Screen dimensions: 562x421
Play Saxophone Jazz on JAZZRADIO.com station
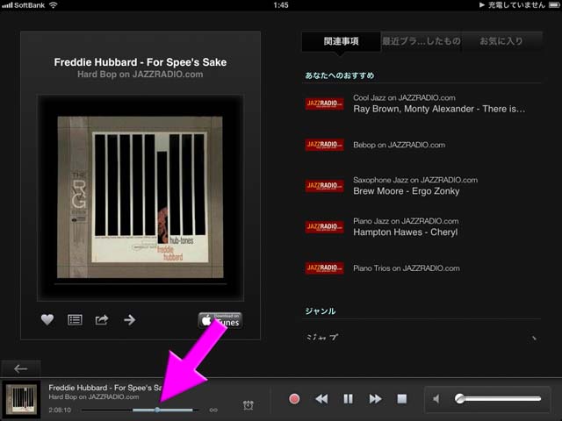(x=421, y=186)
